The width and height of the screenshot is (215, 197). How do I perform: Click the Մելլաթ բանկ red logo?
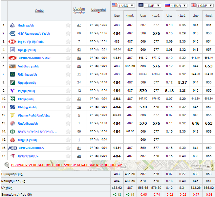[12, 140]
